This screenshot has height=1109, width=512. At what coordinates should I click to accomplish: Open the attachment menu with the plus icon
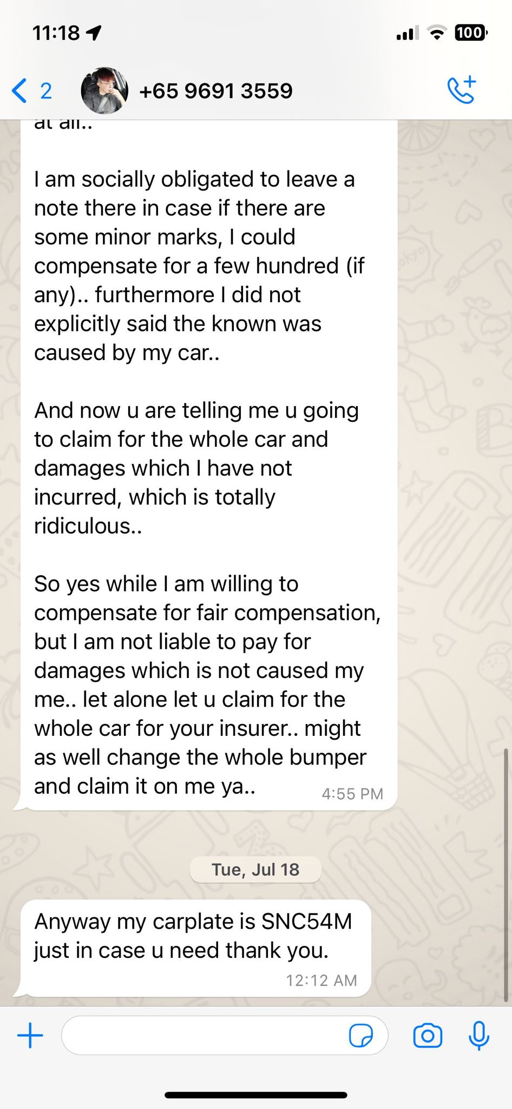coord(30,1035)
